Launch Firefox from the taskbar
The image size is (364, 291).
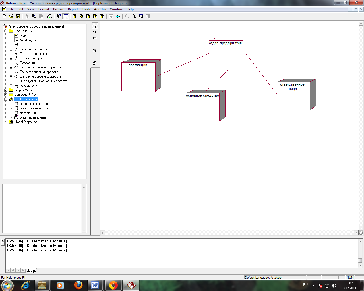pyautogui.click(x=78, y=285)
